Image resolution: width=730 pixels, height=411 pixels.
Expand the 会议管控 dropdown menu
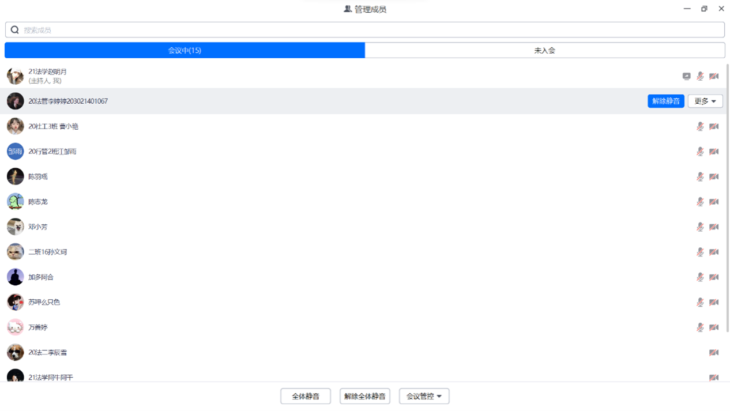[x=424, y=397]
